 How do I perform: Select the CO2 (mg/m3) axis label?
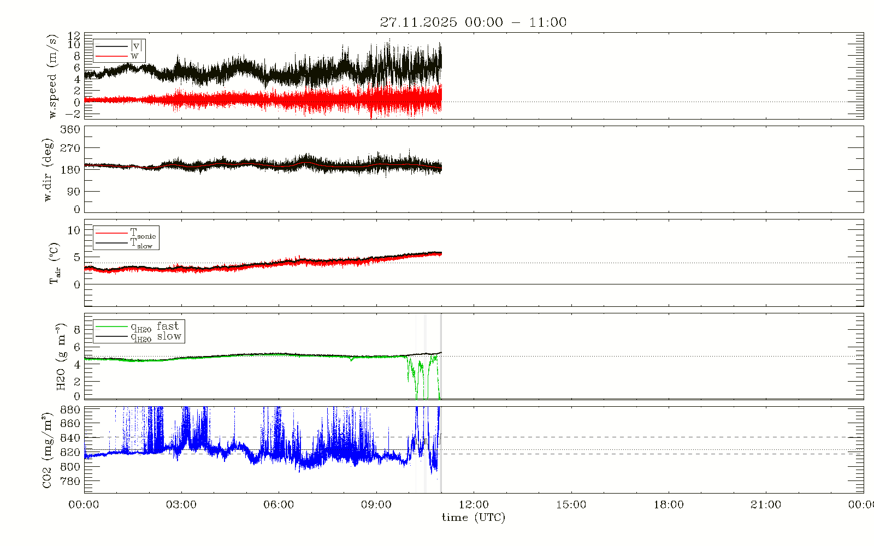click(x=48, y=450)
